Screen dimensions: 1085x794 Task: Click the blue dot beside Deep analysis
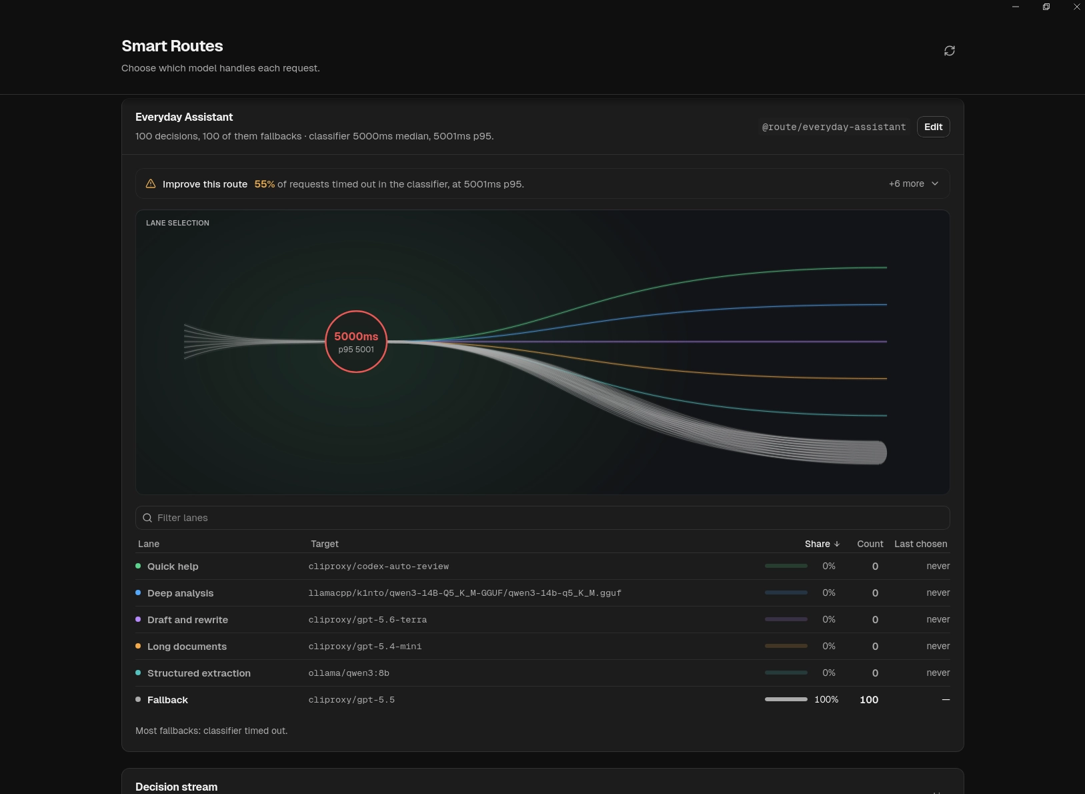point(138,592)
